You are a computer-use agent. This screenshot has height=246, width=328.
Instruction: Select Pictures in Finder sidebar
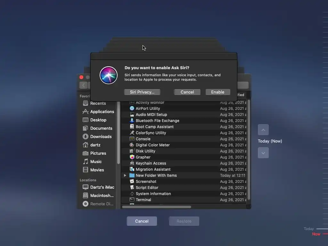coord(98,153)
